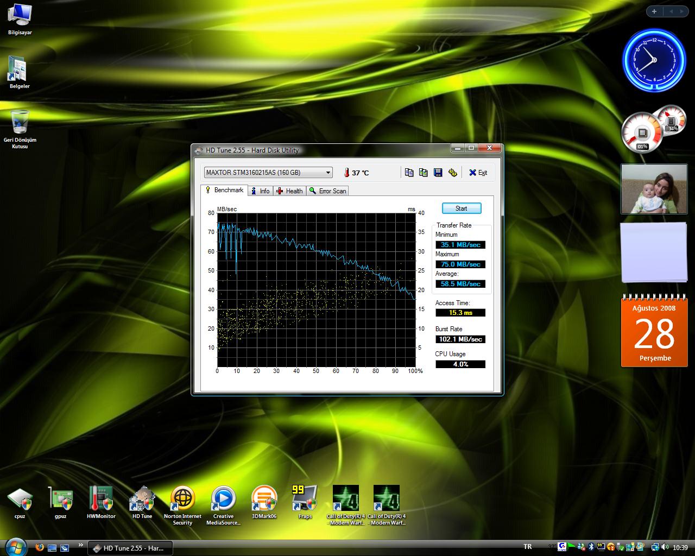
Task: Click the sidebar add gadgets plus button
Action: click(x=654, y=11)
